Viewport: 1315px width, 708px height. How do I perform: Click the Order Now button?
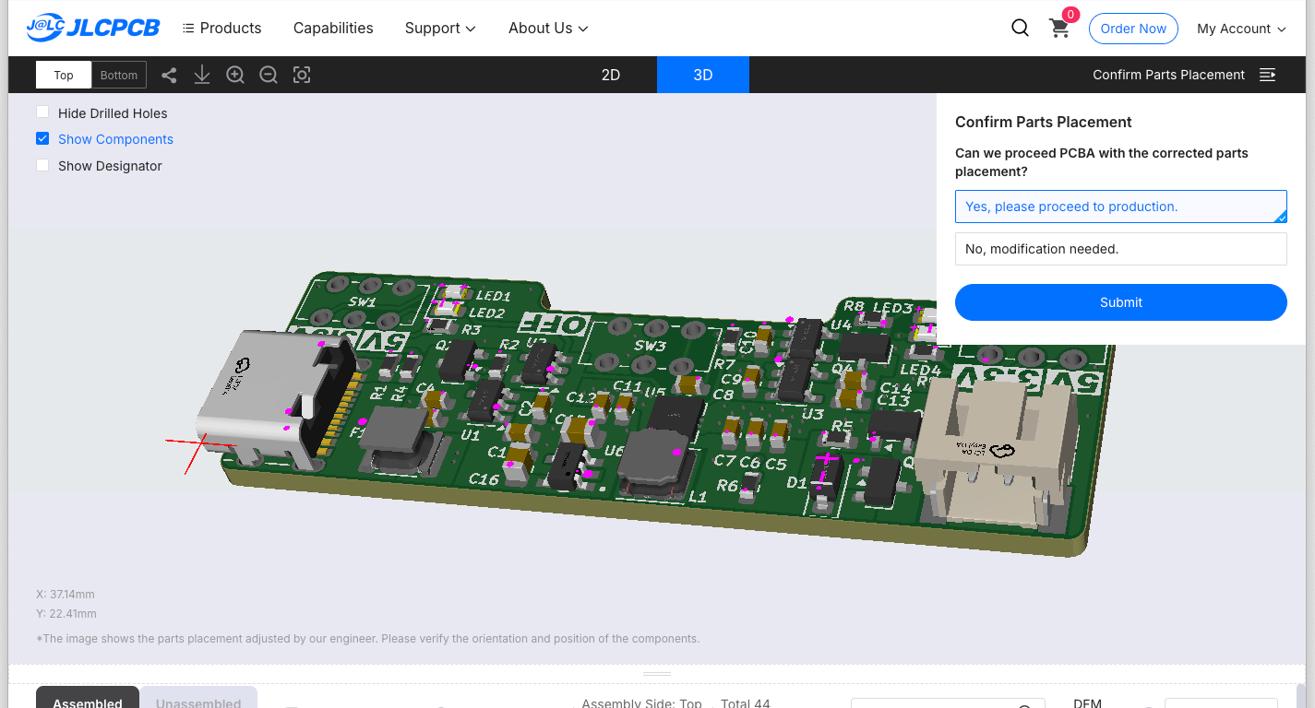tap(1133, 29)
